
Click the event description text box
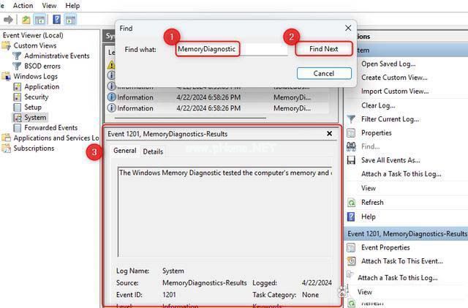point(224,212)
